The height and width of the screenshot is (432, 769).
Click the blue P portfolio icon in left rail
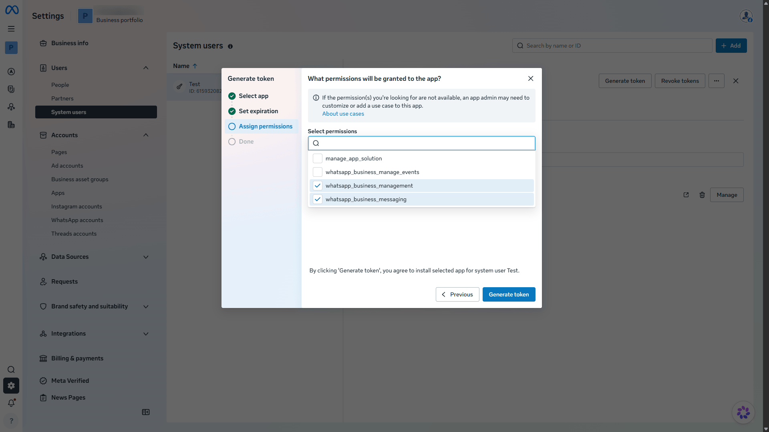point(11,48)
